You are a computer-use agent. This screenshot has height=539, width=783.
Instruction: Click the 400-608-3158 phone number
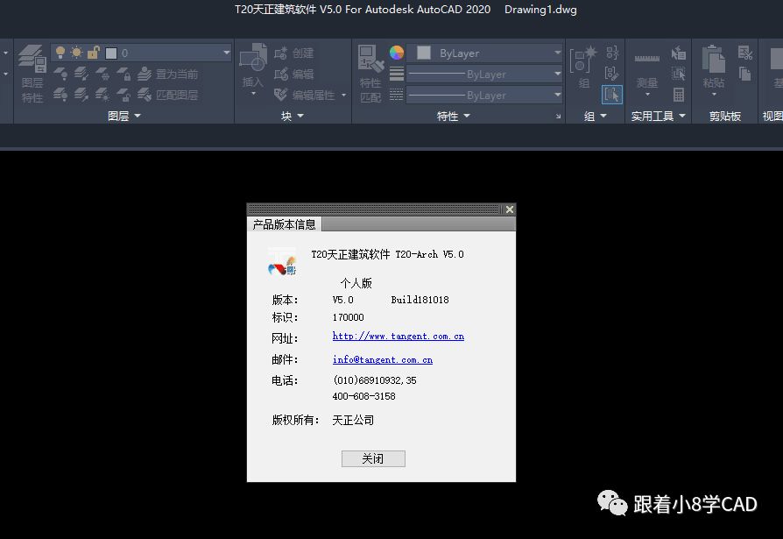click(363, 396)
